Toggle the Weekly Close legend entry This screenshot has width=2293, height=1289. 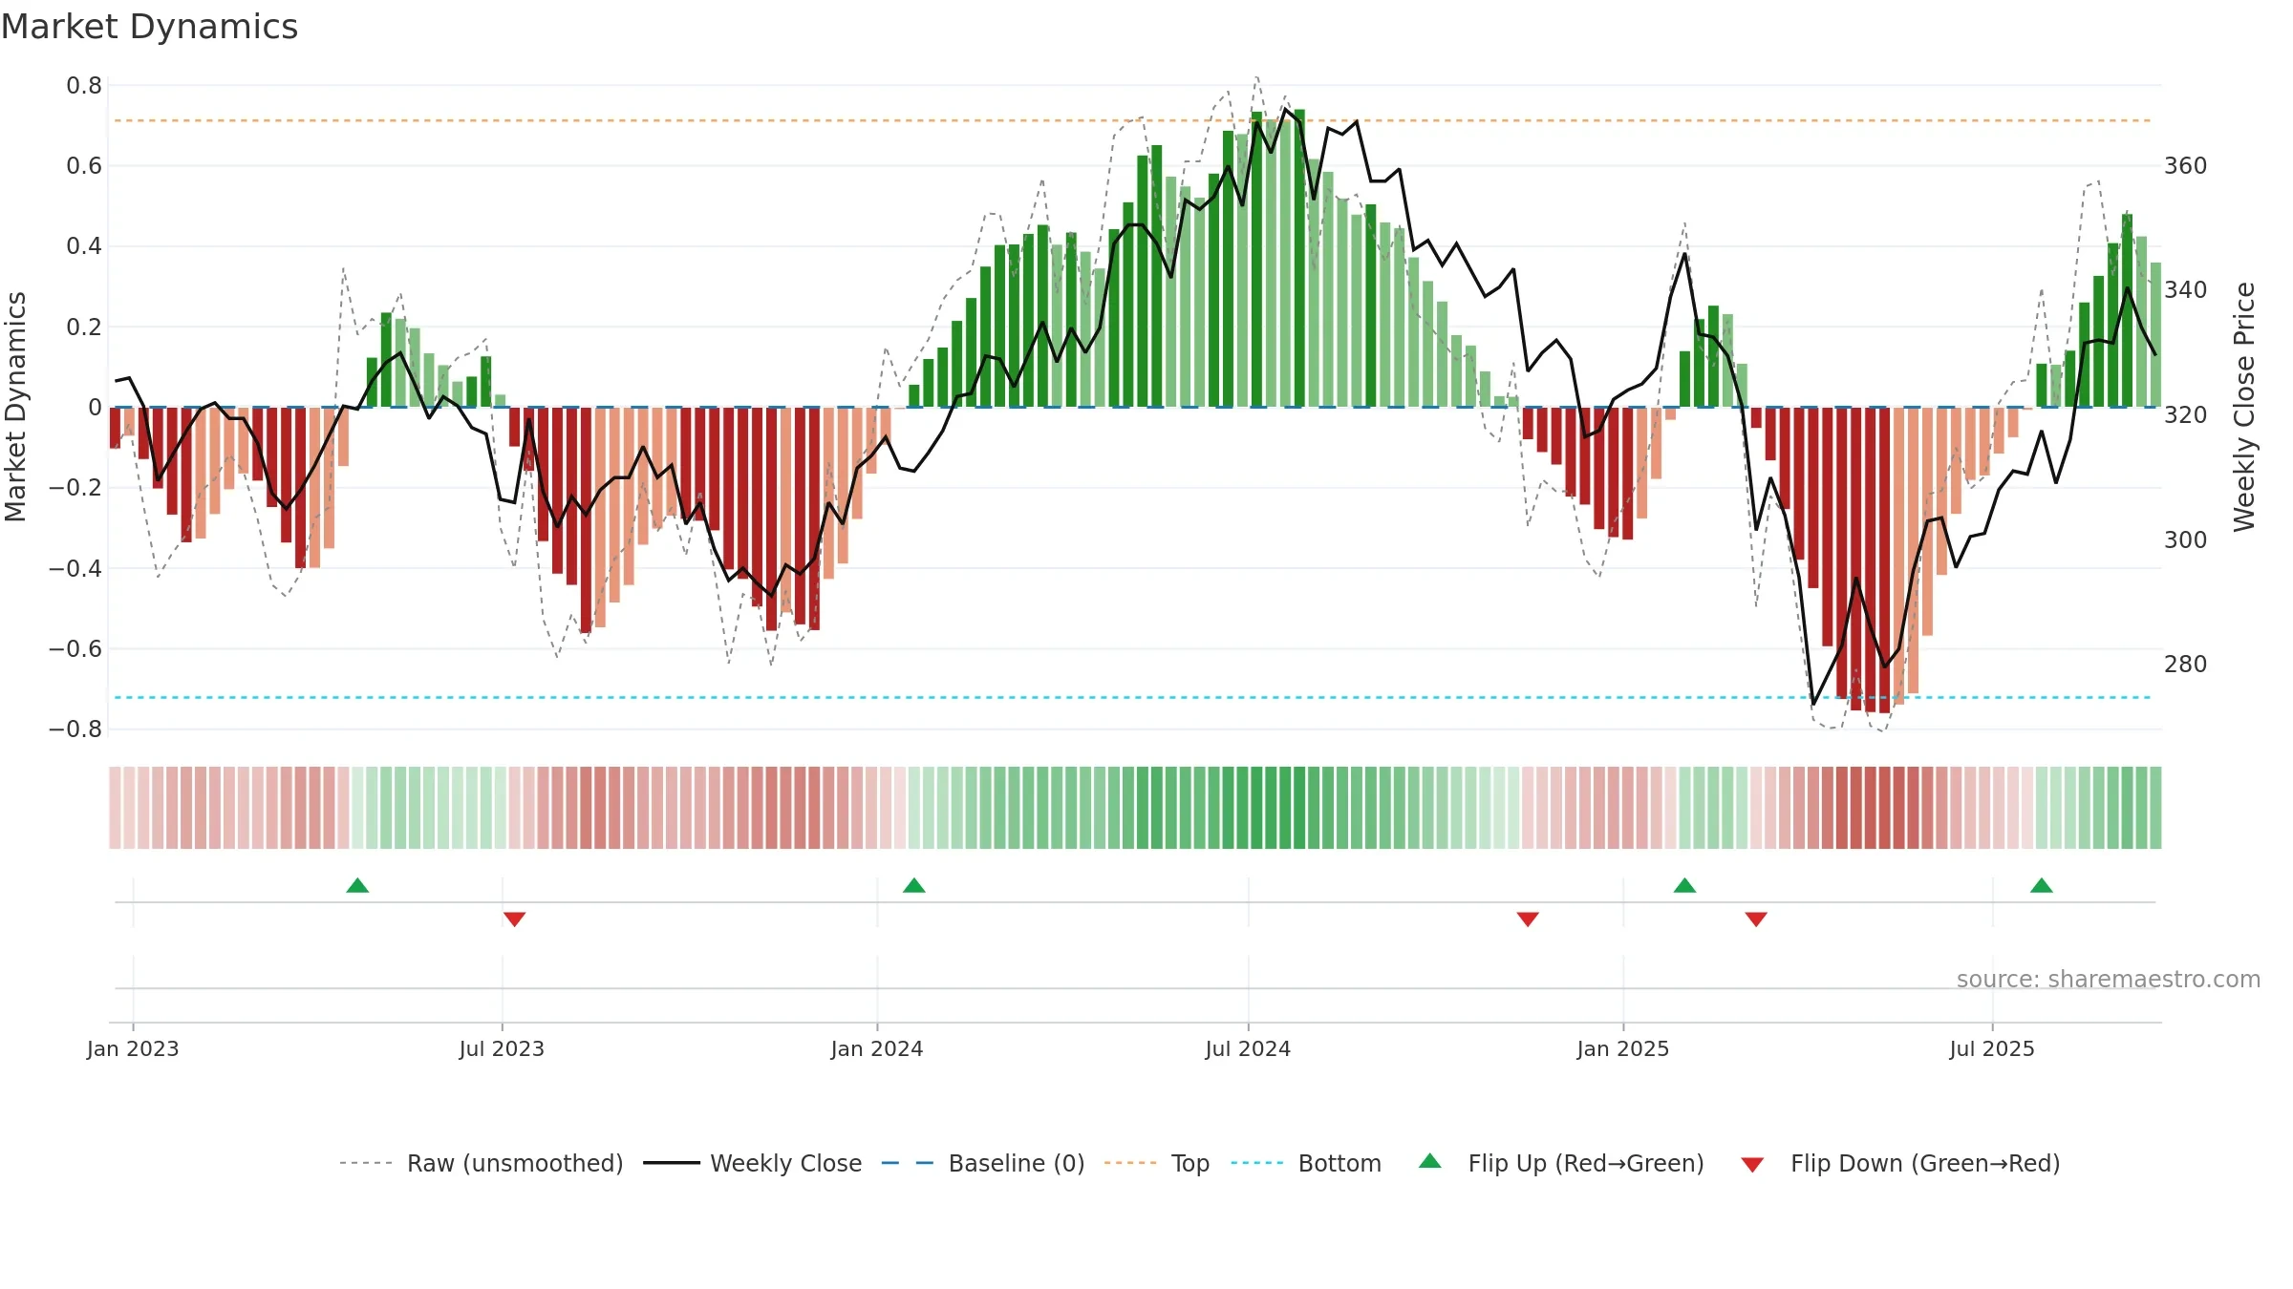[x=753, y=1163]
